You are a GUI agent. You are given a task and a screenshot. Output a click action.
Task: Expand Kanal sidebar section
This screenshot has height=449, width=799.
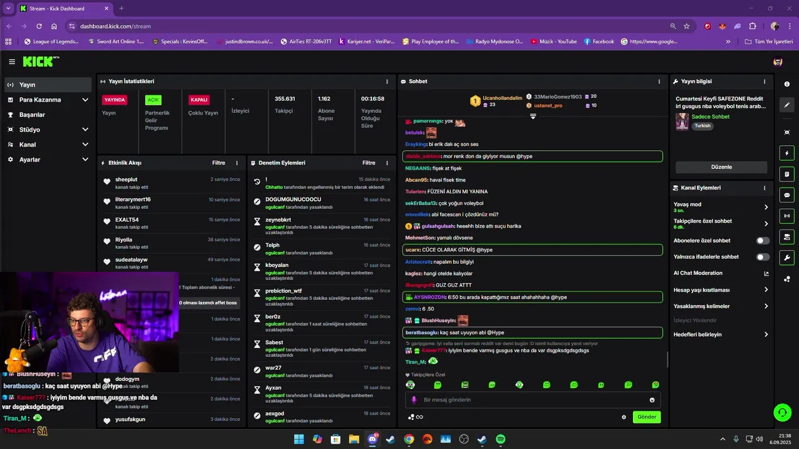[85, 145]
